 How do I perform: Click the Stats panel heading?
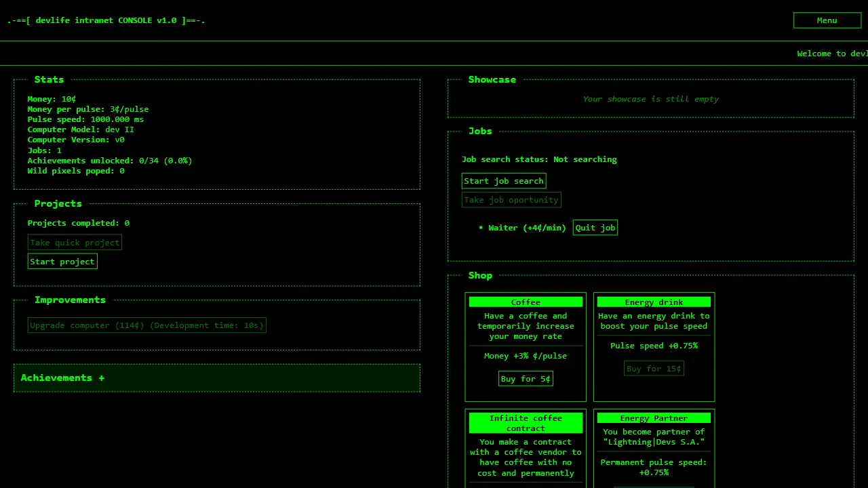(49, 79)
